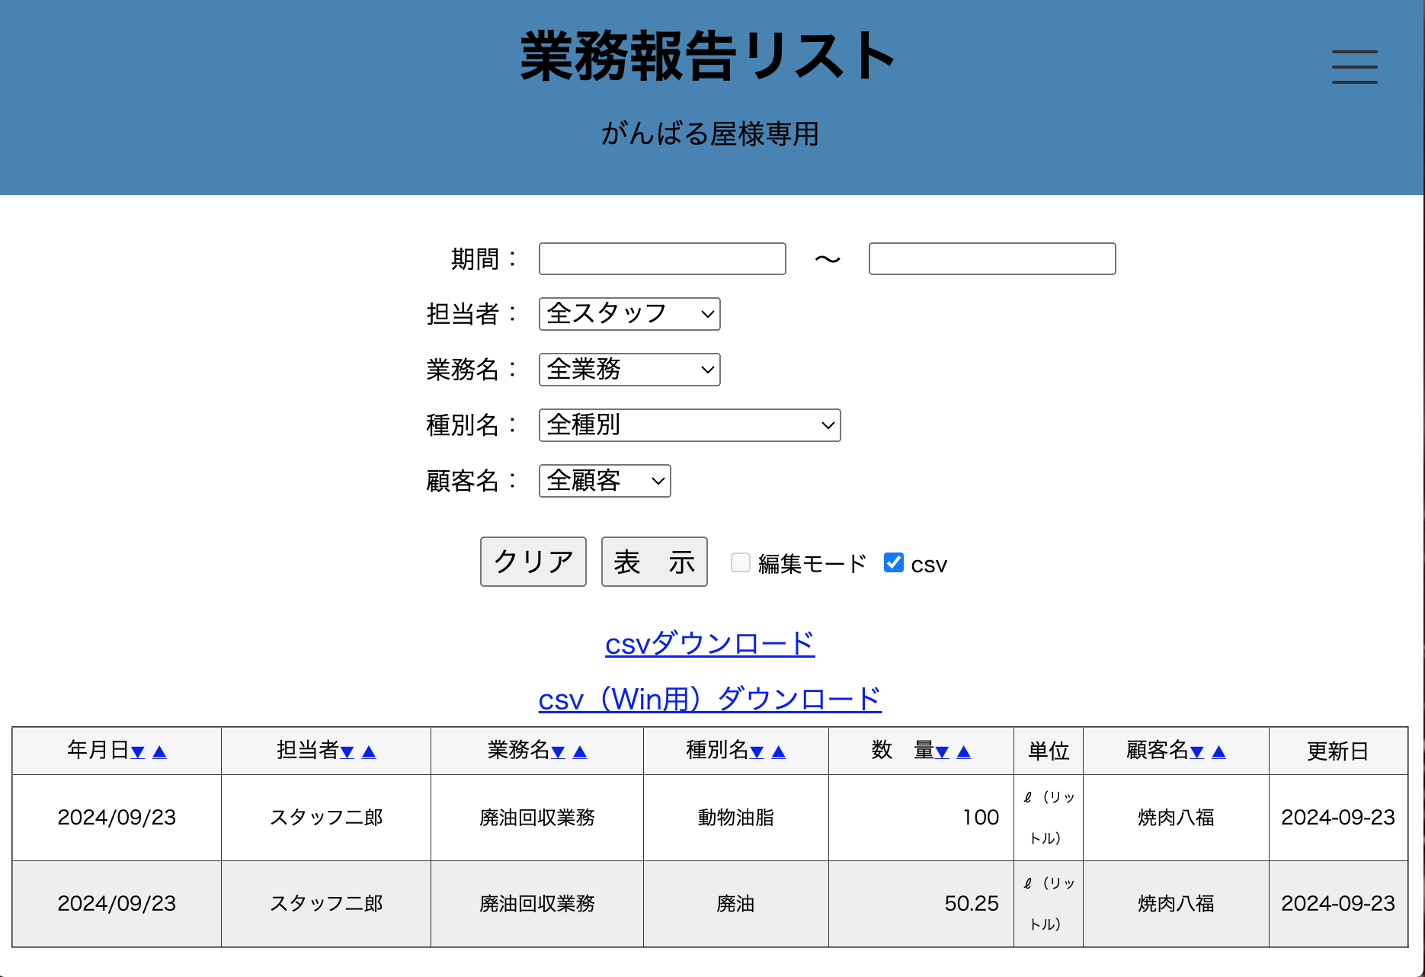The height and width of the screenshot is (977, 1425).
Task: Enable the 編集モード checkbox
Action: click(741, 562)
